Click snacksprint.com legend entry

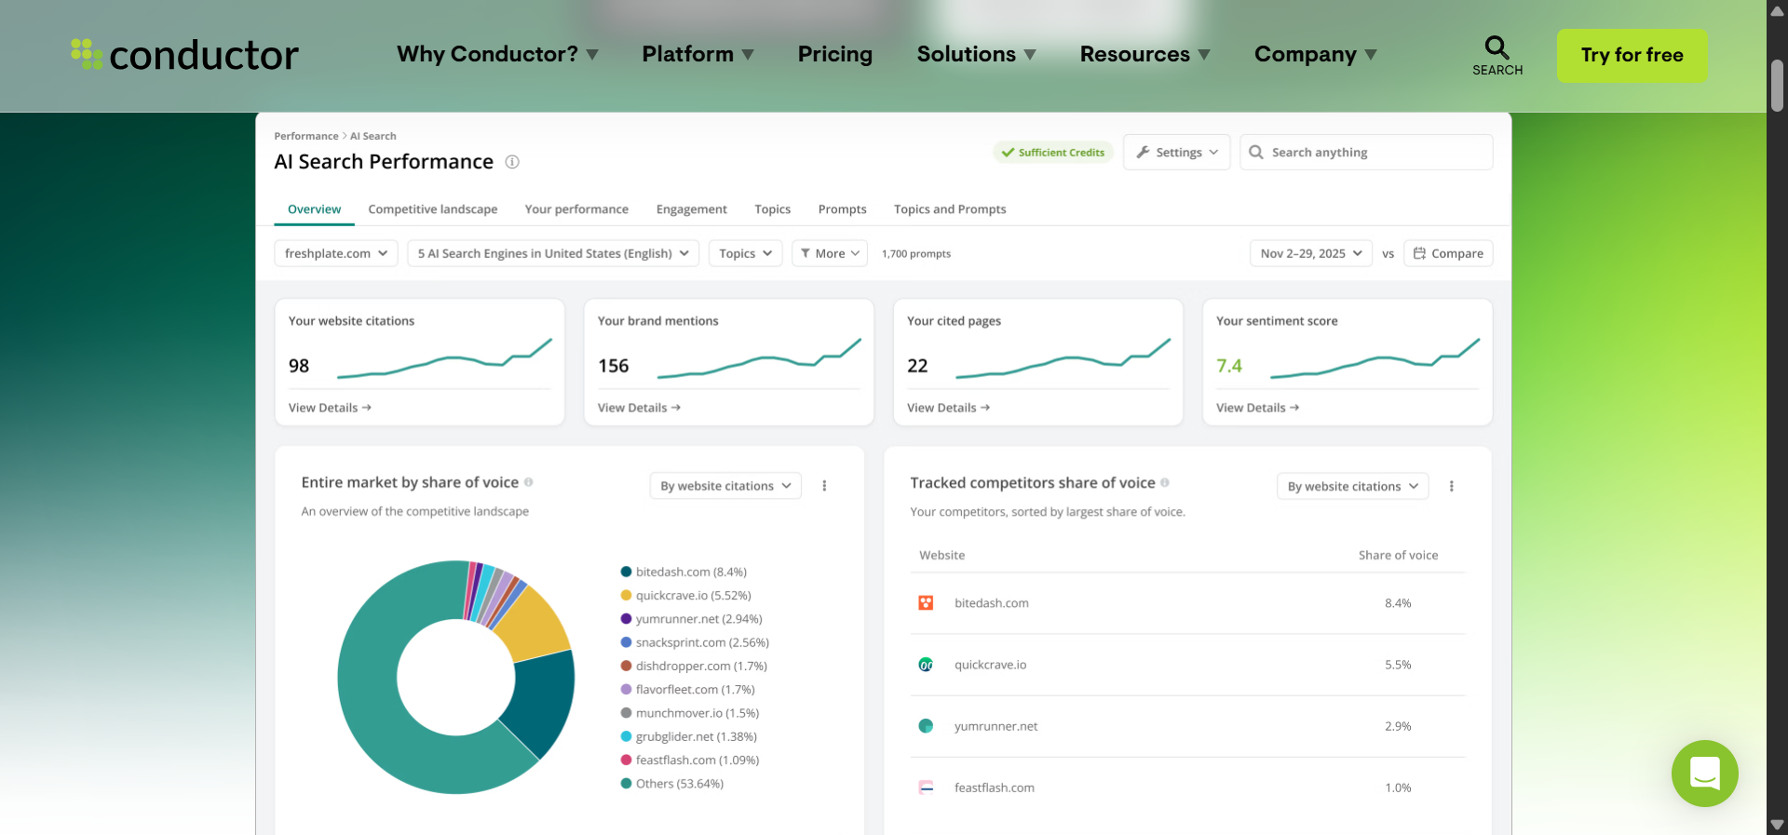(x=695, y=642)
